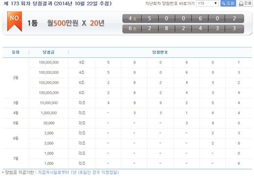Viewport: 254px width, 178px height.
Task: Click the last digit 2 in the first winning number bar
Action: coord(234,19)
